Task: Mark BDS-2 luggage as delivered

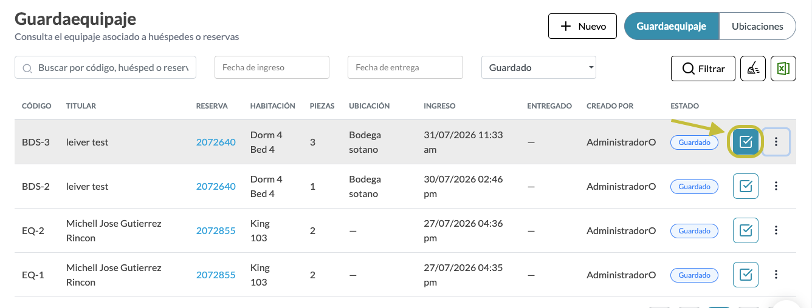Action: pos(746,186)
